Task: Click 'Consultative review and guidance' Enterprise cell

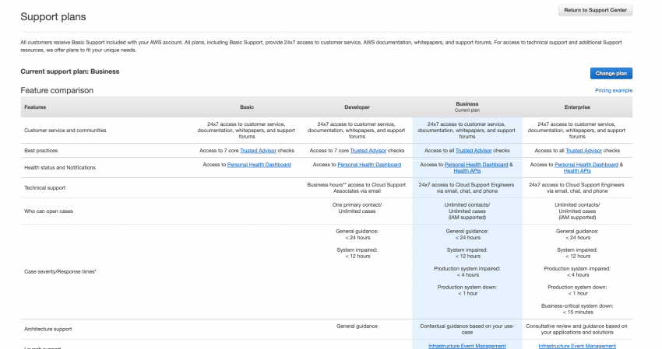Action: [577, 330]
